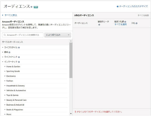Screen dimensions: 151x116
Task: Click back arrow beside すべてに戻る
Action: (x=3, y=15)
